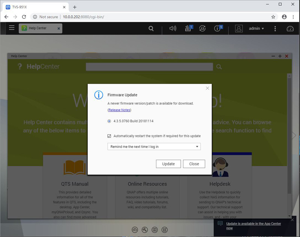Click the Help Center search field
The image size is (300, 237).
(x=149, y=67)
